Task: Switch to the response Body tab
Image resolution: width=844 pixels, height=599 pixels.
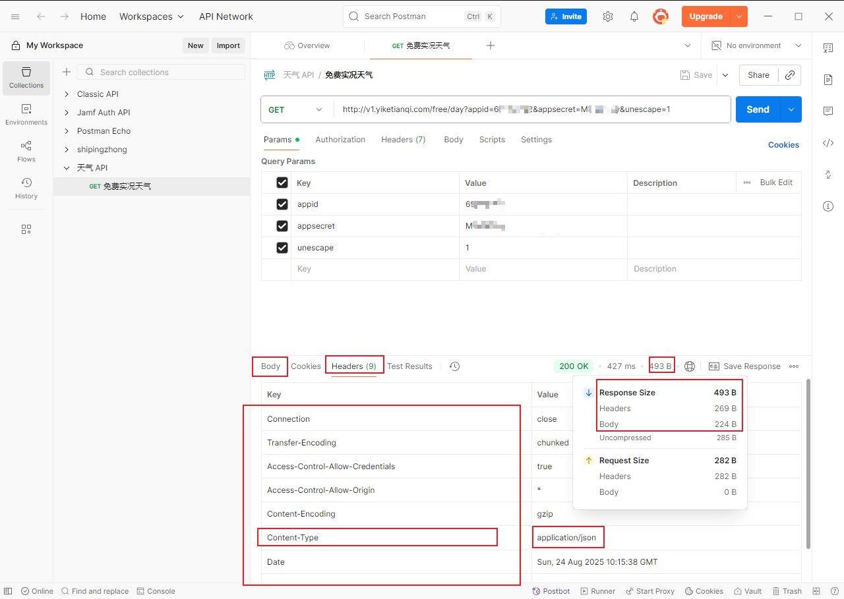Action: coord(270,366)
